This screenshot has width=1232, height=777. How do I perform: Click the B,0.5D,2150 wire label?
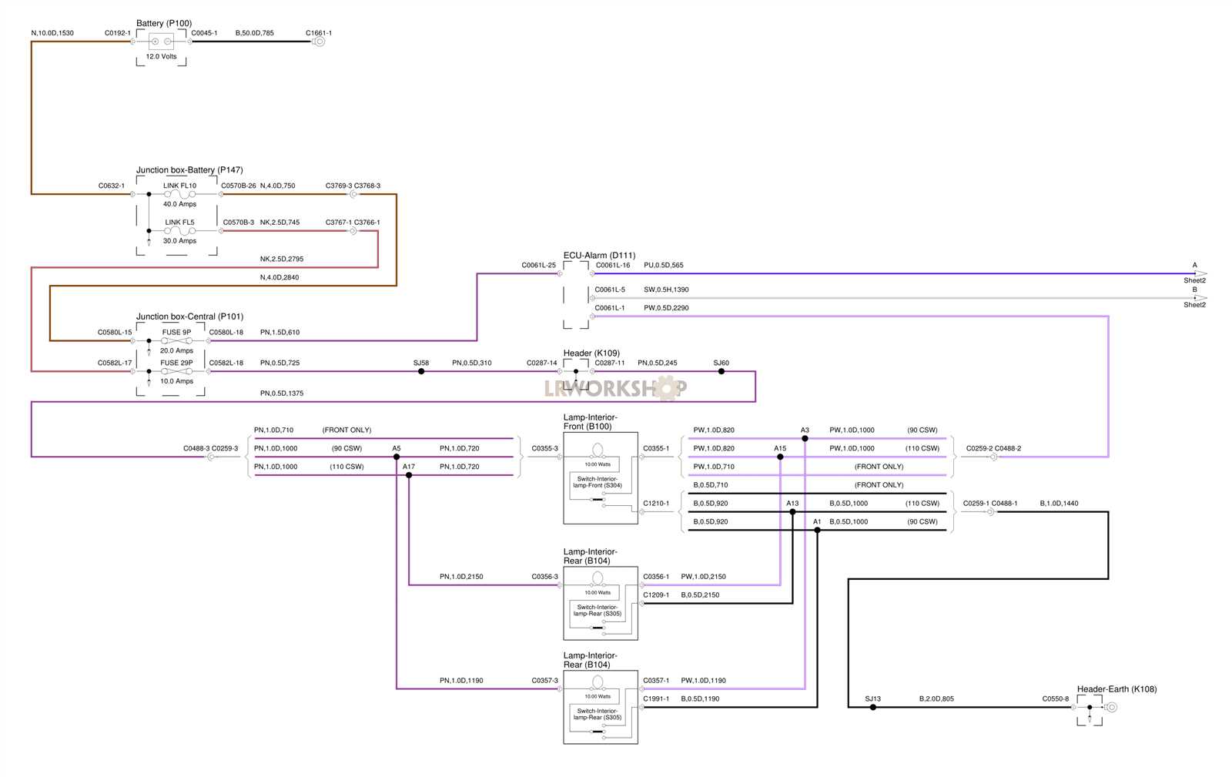(701, 595)
